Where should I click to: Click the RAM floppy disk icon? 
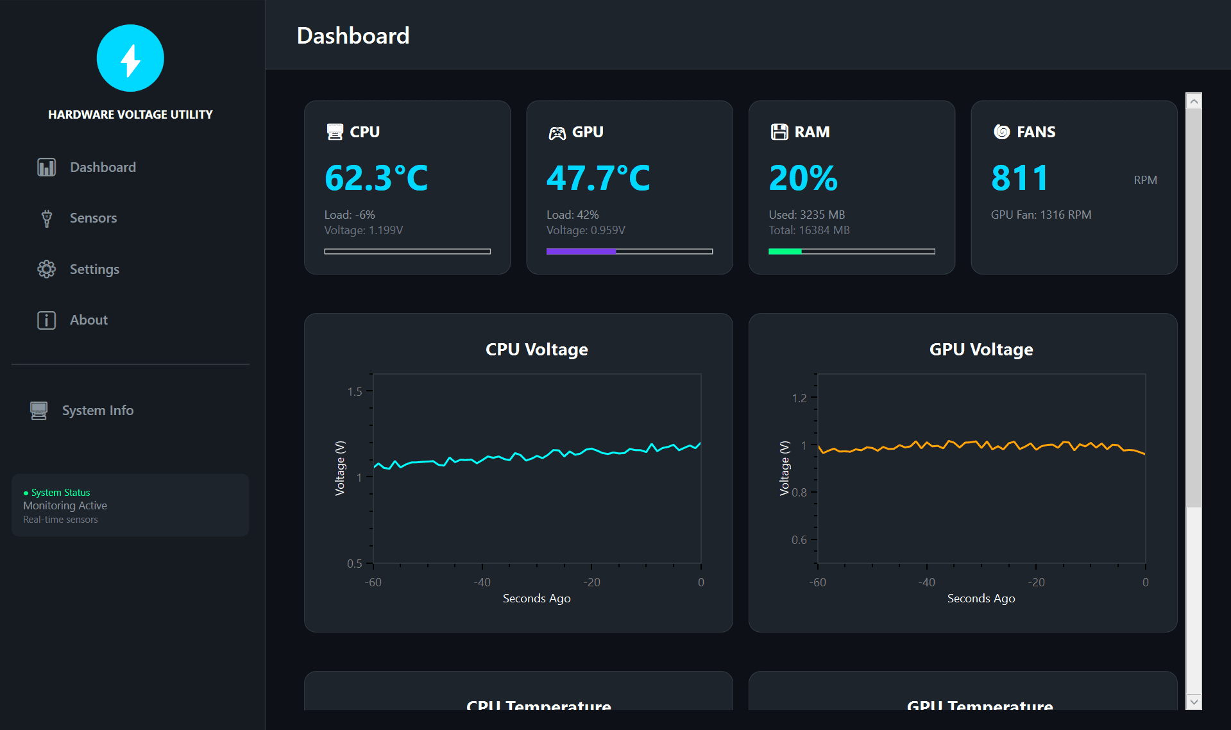(x=779, y=132)
